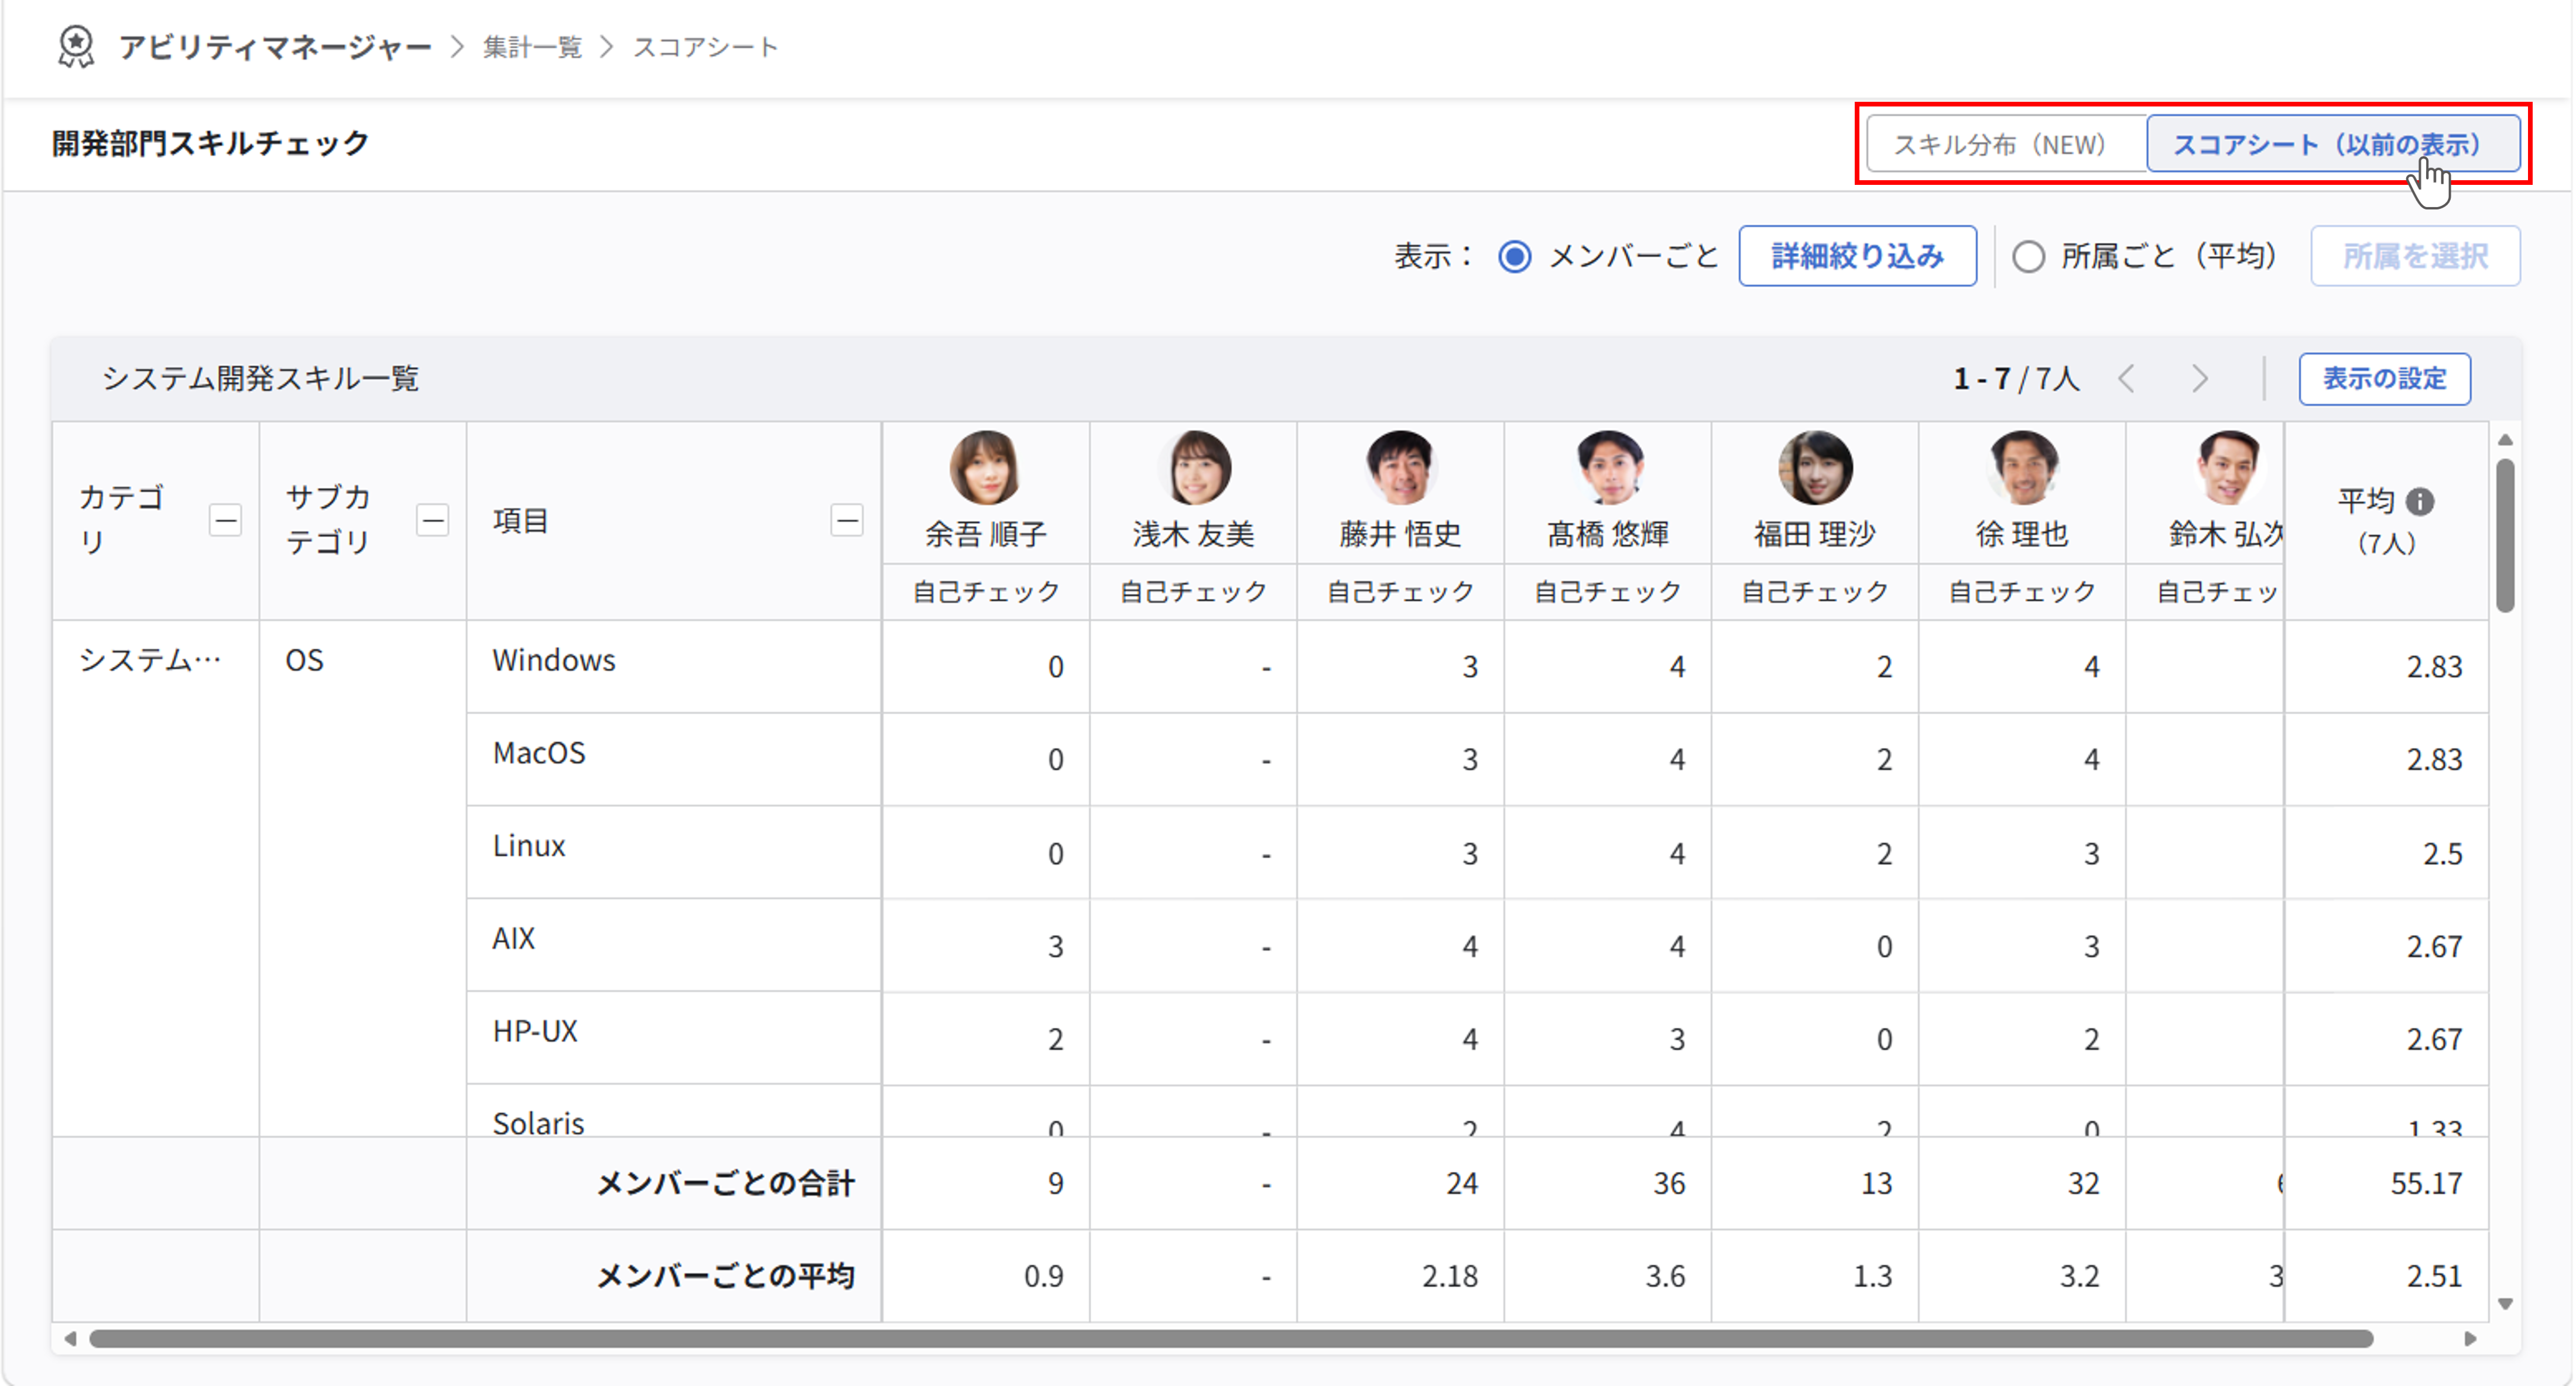The image size is (2576, 1386).
Task: Click 藤井 悟史's average 2.18
Action: coord(1450,1276)
